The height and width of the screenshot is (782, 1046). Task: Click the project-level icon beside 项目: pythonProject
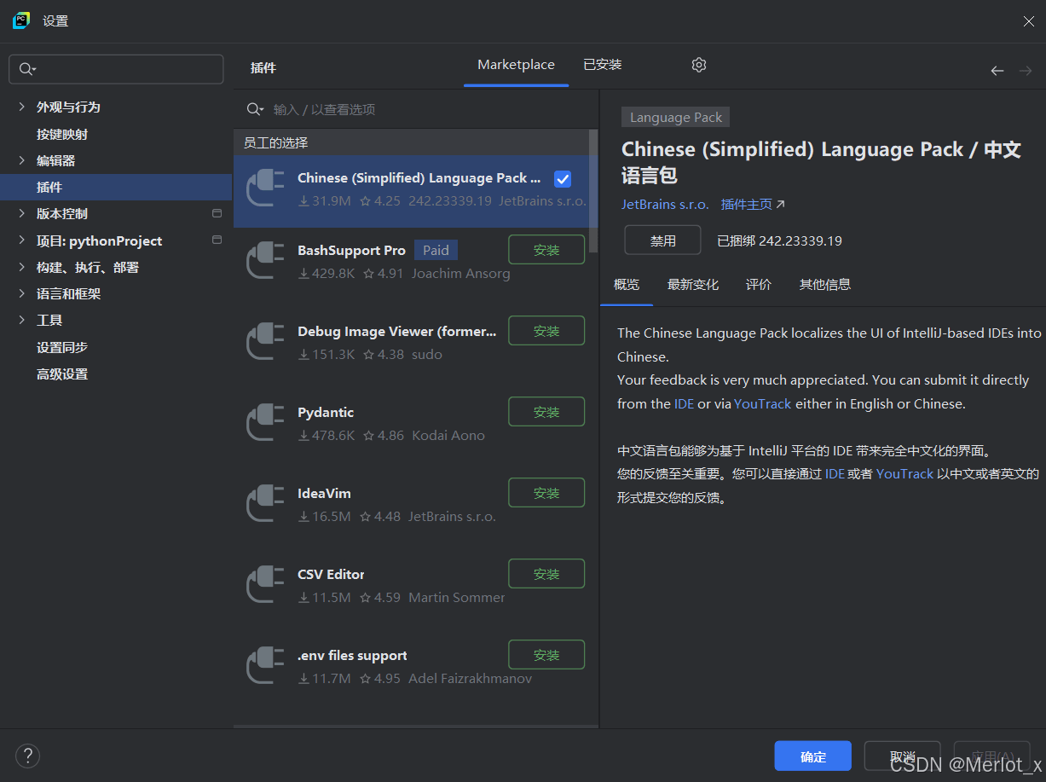point(217,240)
